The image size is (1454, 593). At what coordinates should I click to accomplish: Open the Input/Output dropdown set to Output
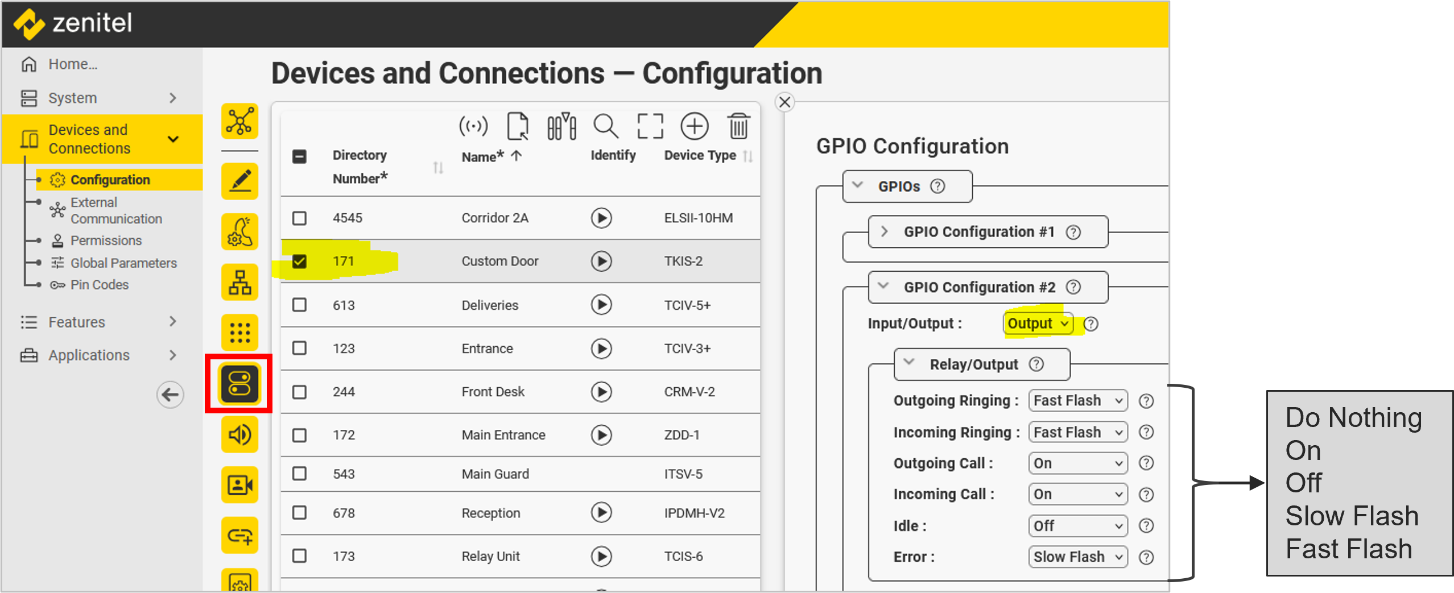click(x=1038, y=324)
